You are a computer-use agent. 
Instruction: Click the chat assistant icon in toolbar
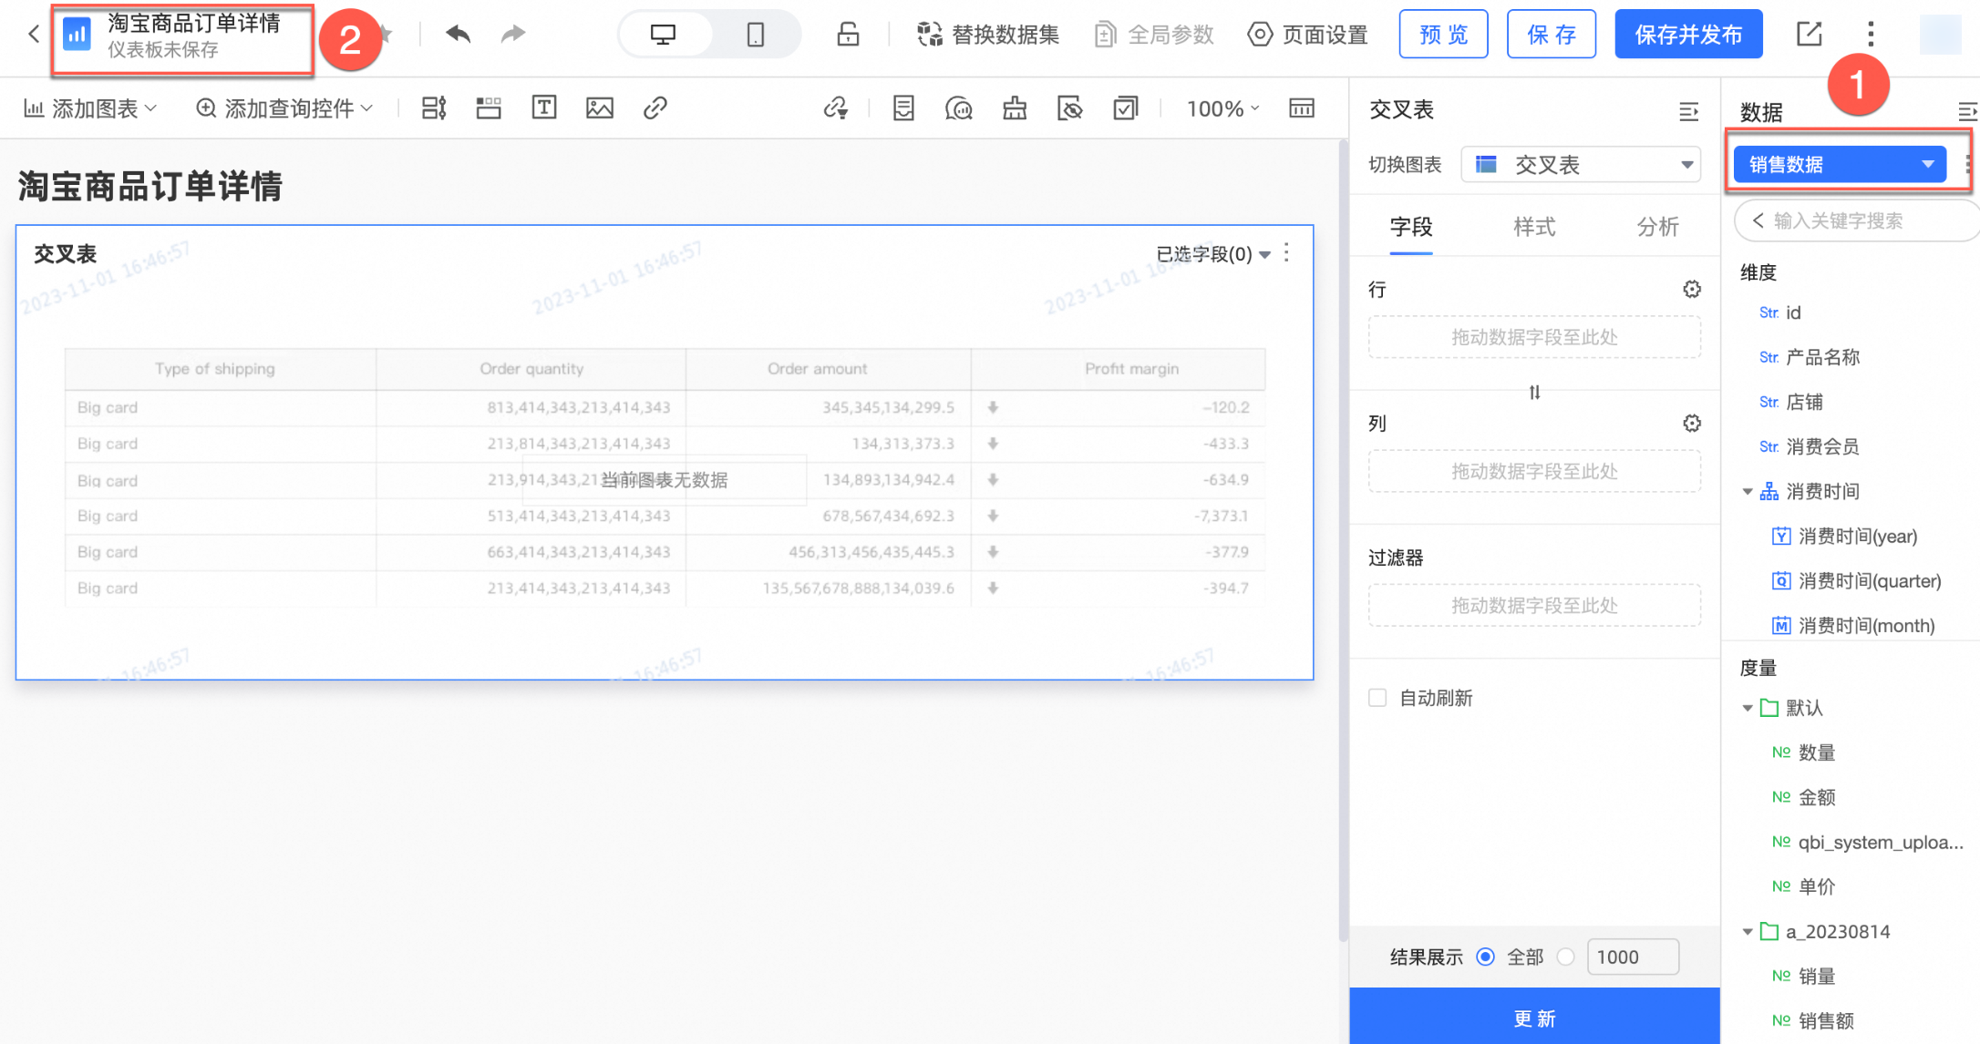coord(959,108)
